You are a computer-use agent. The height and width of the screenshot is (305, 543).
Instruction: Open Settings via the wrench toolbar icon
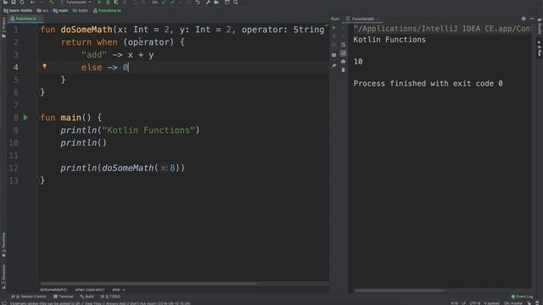click(208, 2)
